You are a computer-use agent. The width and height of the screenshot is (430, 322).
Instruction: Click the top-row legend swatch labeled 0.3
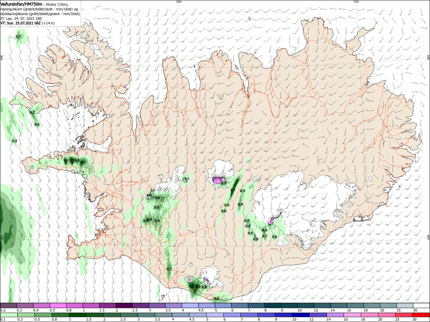25,306
